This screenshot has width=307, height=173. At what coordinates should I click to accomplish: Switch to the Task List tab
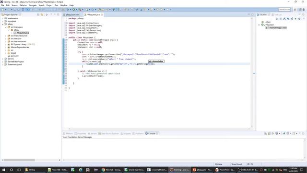click(x=276, y=15)
